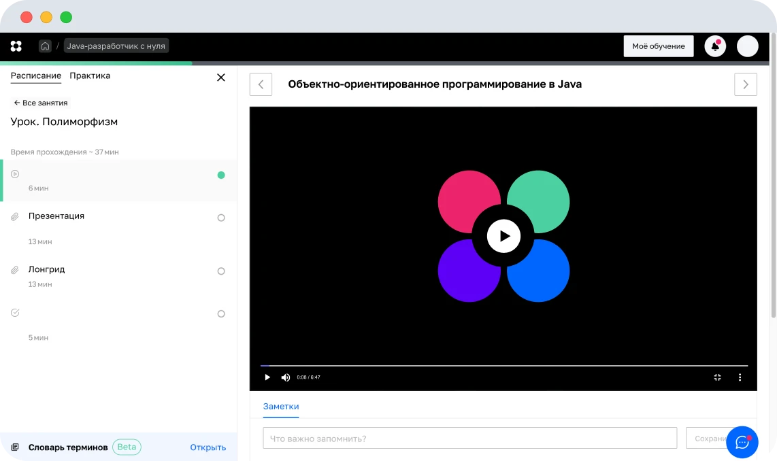Open the notifications bell

tap(715, 46)
